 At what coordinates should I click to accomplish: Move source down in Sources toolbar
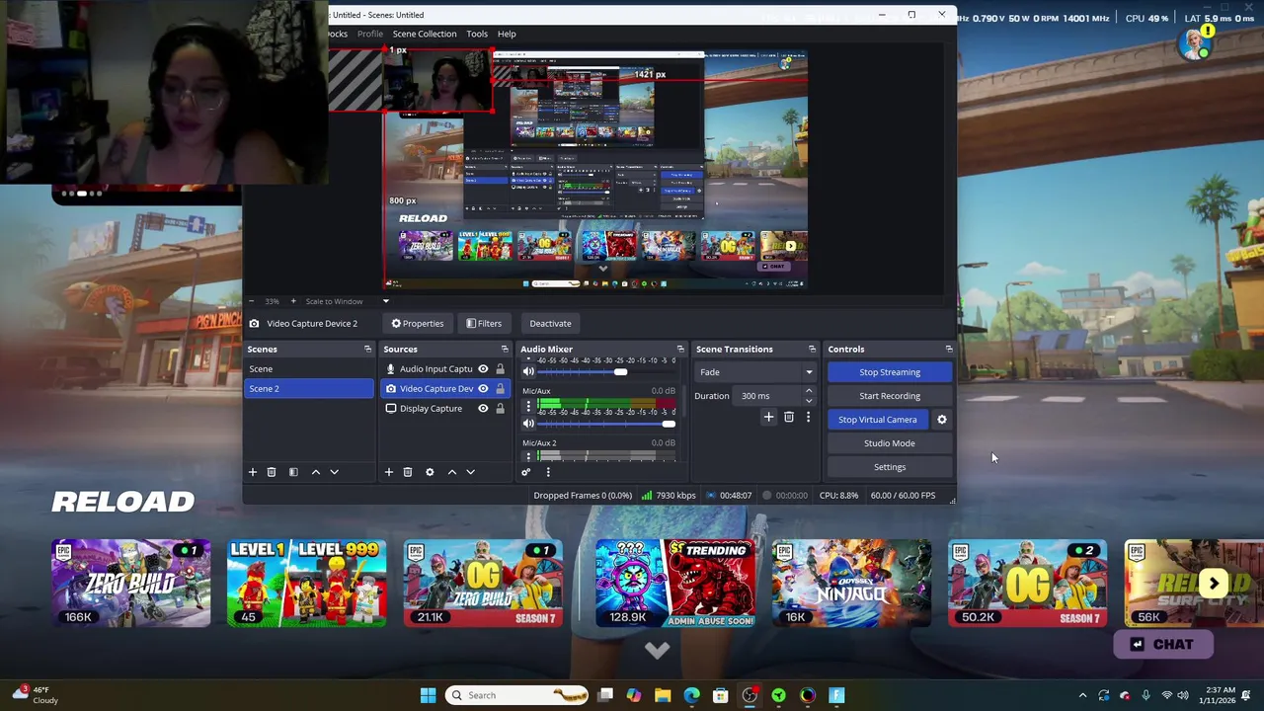click(470, 472)
